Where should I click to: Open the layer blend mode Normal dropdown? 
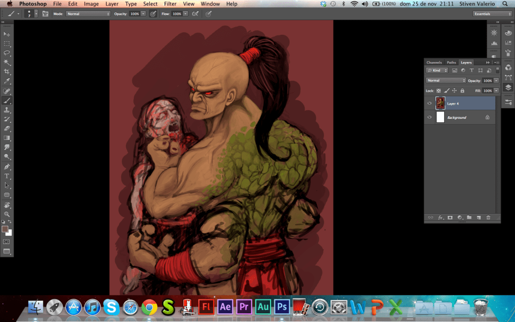pyautogui.click(x=446, y=80)
